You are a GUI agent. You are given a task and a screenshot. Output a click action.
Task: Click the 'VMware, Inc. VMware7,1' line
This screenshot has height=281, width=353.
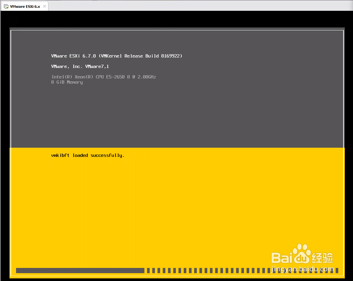point(80,66)
